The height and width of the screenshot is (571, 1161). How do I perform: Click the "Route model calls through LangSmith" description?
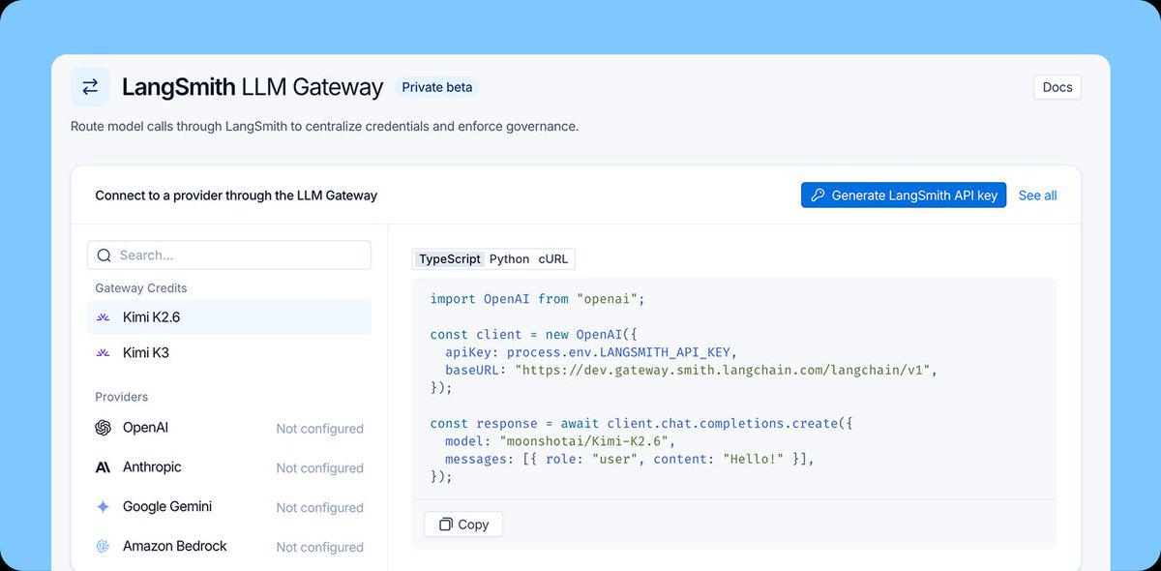click(x=324, y=127)
